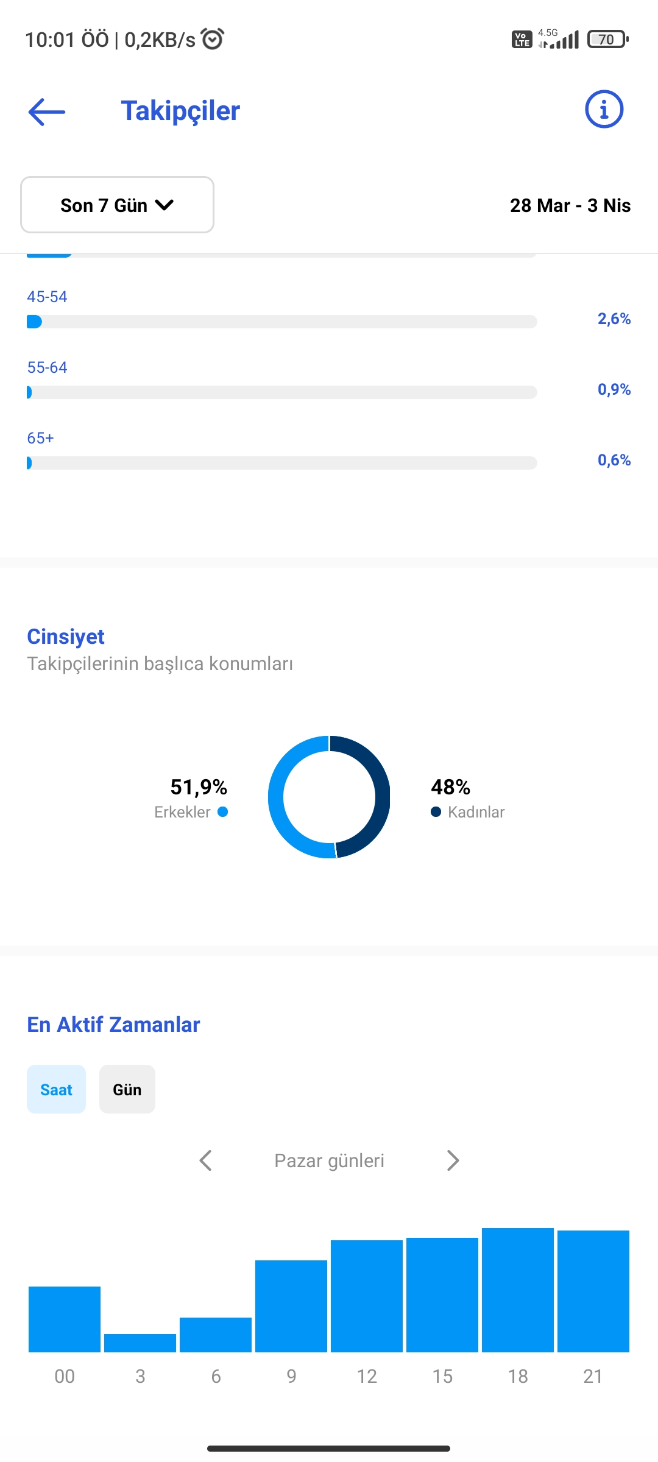Open the Son 7 Gün dropdown
This screenshot has width=658, height=1462.
(117, 205)
